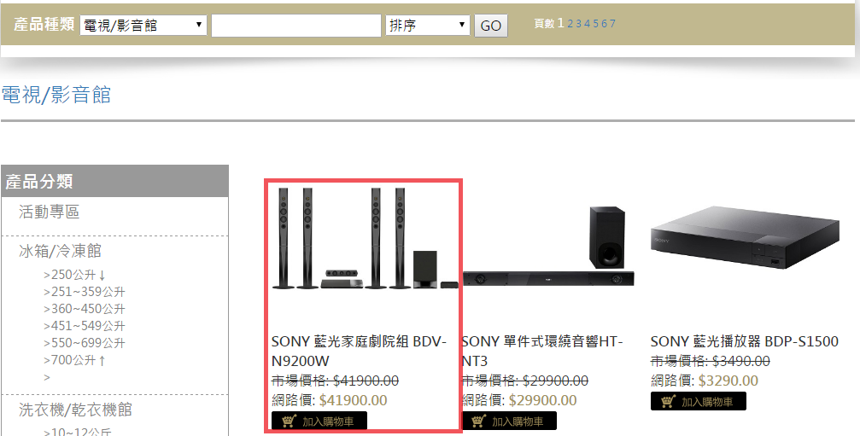The height and width of the screenshot is (436, 860).
Task: View the SONY soundbar HT-NT3 image
Action: (548, 247)
